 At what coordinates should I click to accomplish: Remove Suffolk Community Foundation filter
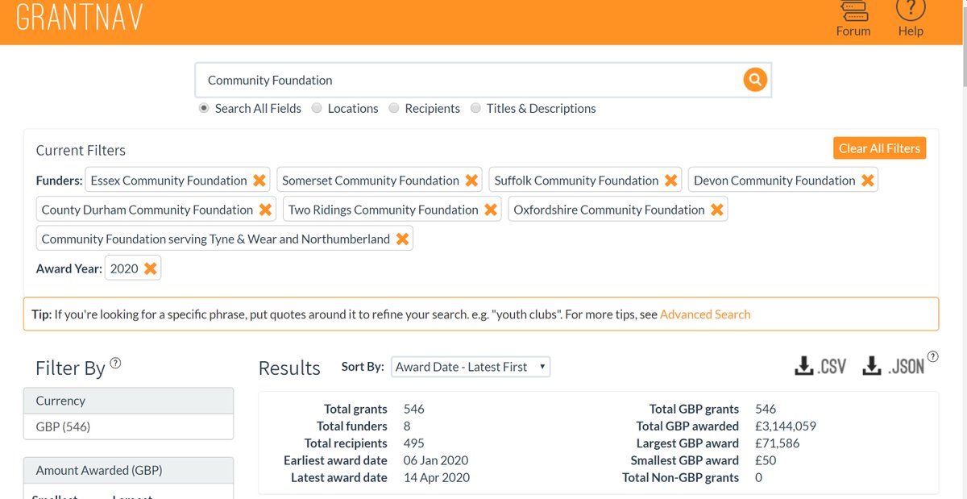[x=670, y=181]
